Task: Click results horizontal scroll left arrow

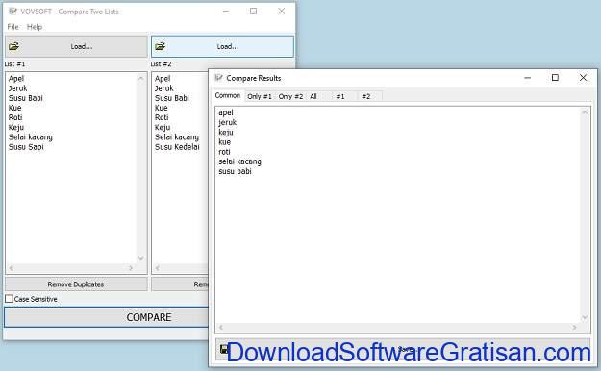Action: [x=221, y=328]
